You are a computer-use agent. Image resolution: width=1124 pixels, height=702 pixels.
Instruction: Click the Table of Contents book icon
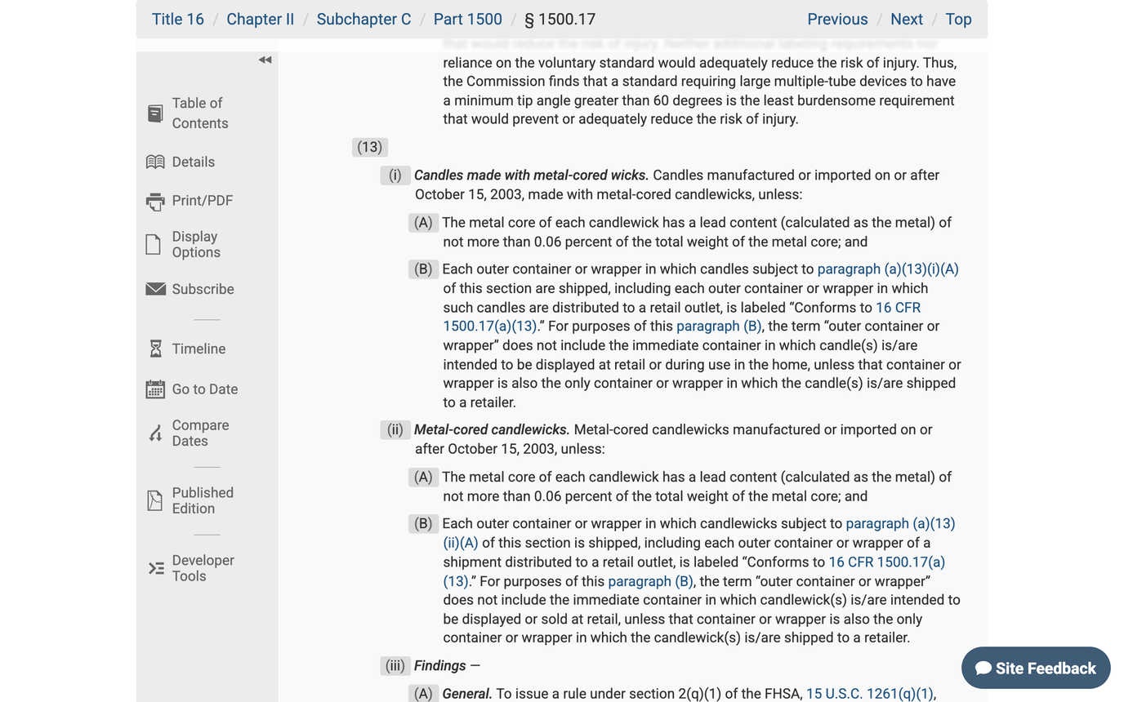[x=155, y=113]
